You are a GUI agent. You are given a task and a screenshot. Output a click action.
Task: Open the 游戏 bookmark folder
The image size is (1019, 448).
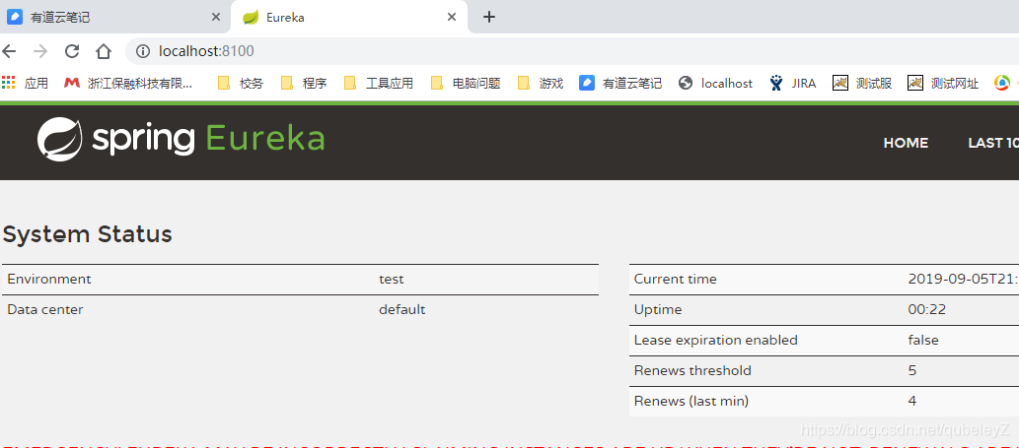[540, 83]
